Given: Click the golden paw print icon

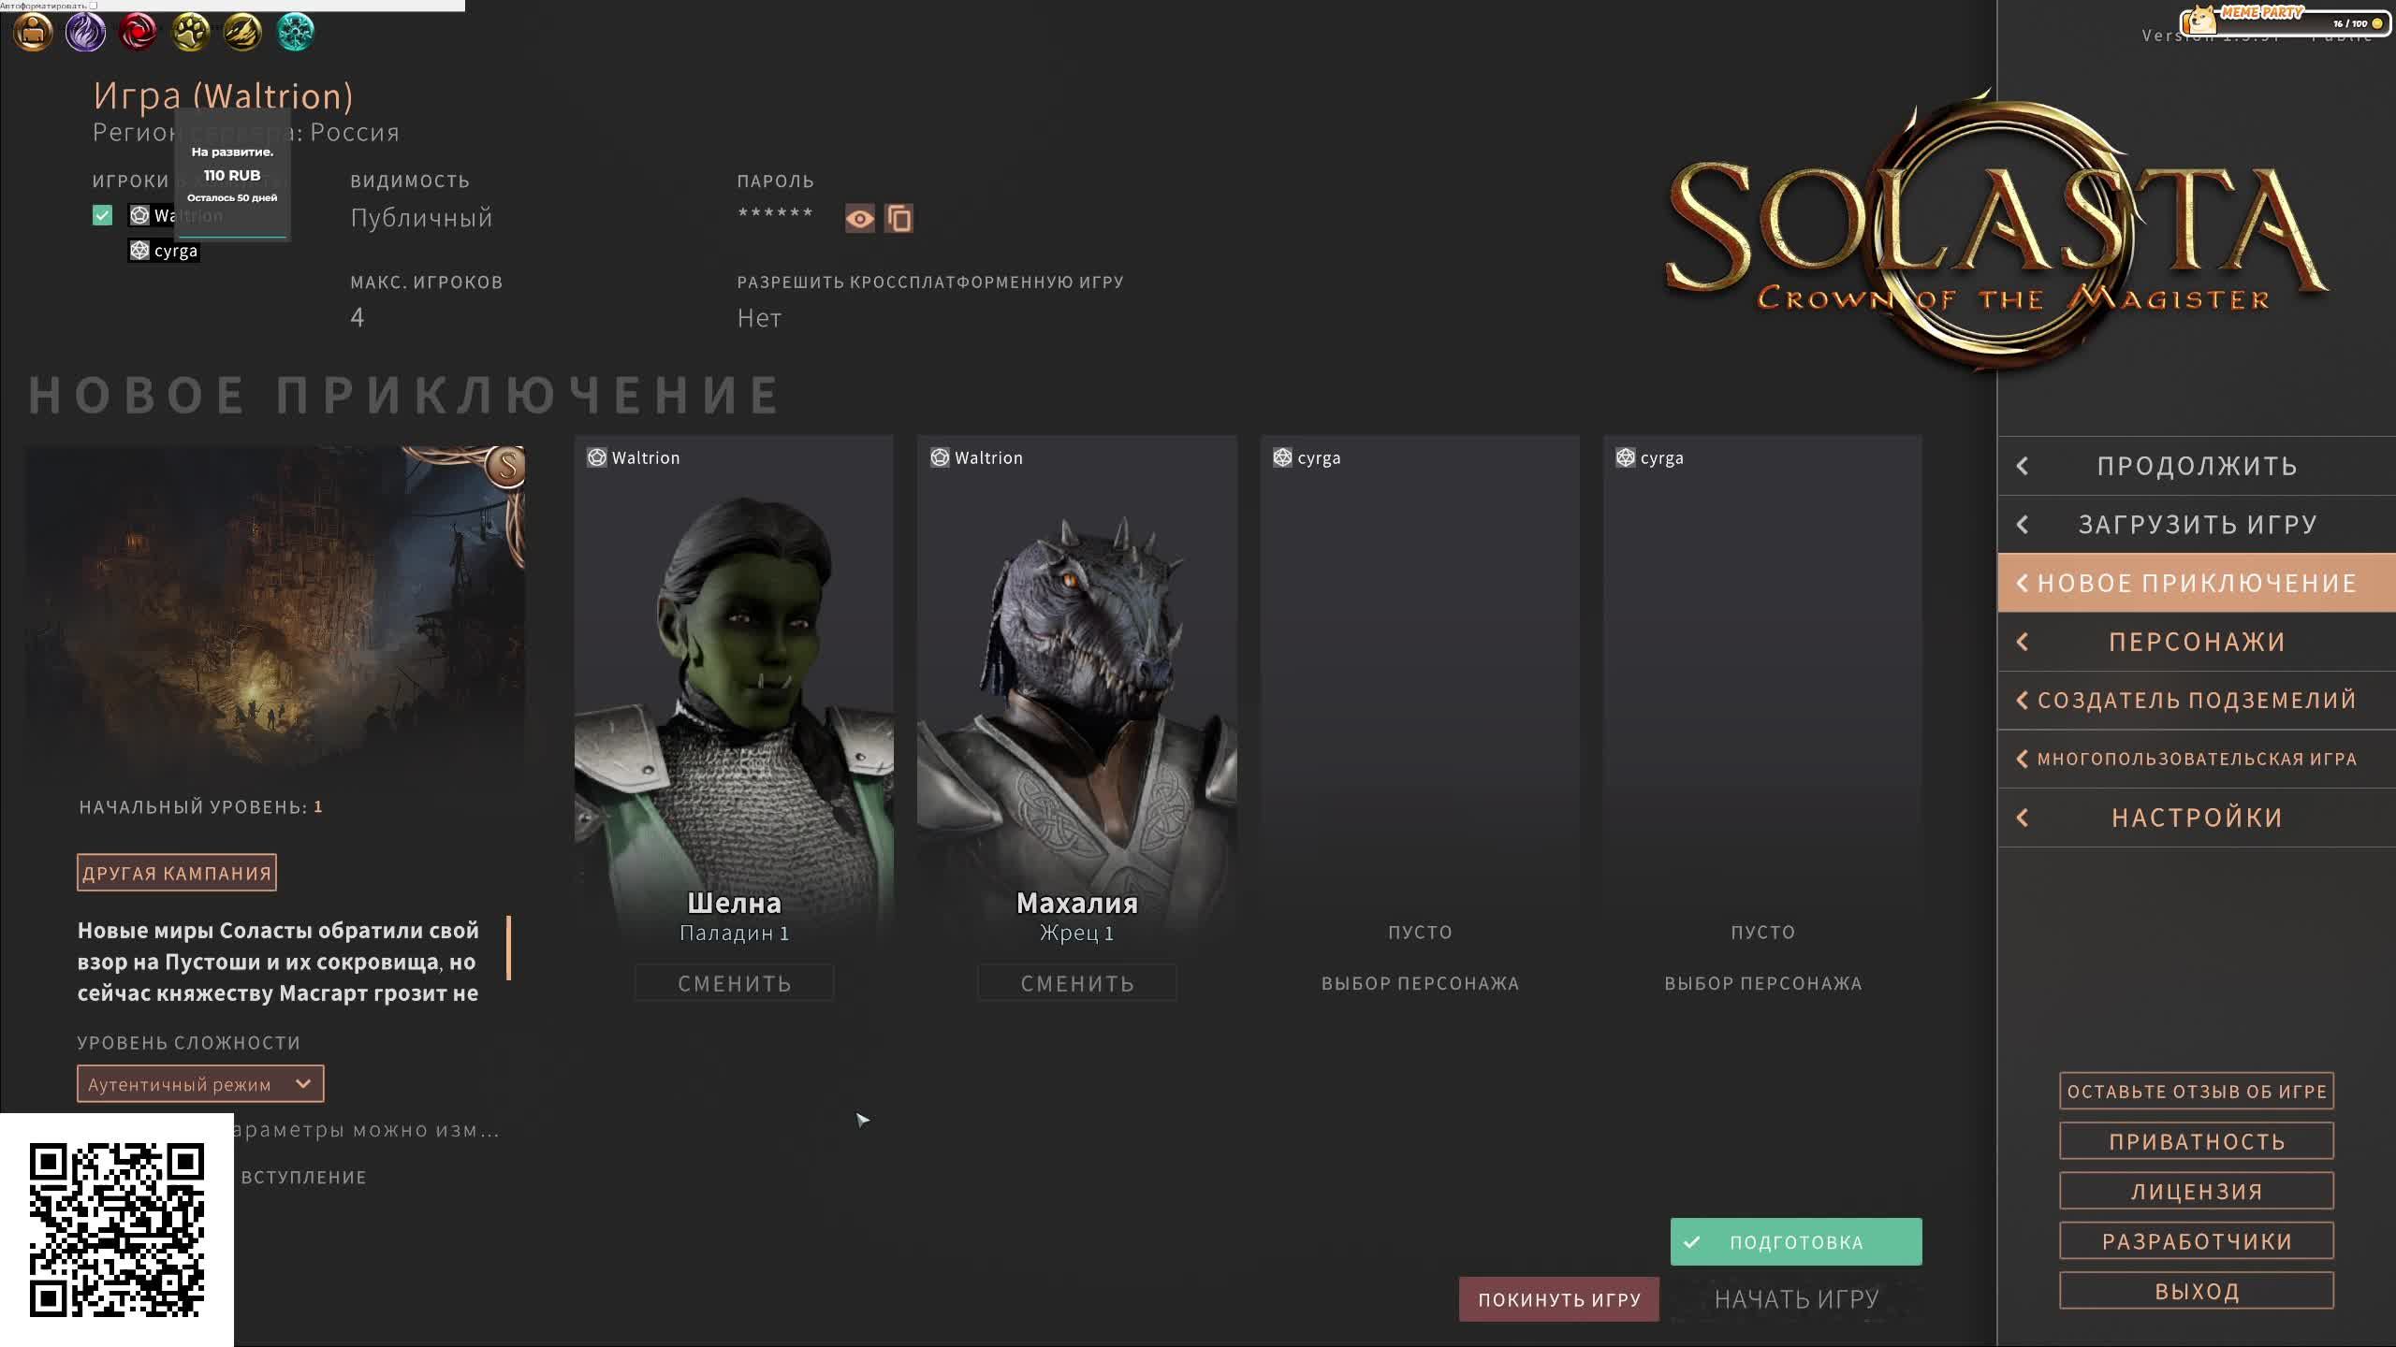Looking at the screenshot, I should [191, 33].
